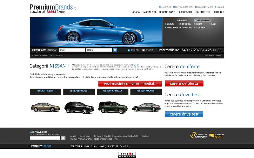Screen dimensions: 254x158
Task: Open the Powered by Shine logo
Action: (217, 136)
